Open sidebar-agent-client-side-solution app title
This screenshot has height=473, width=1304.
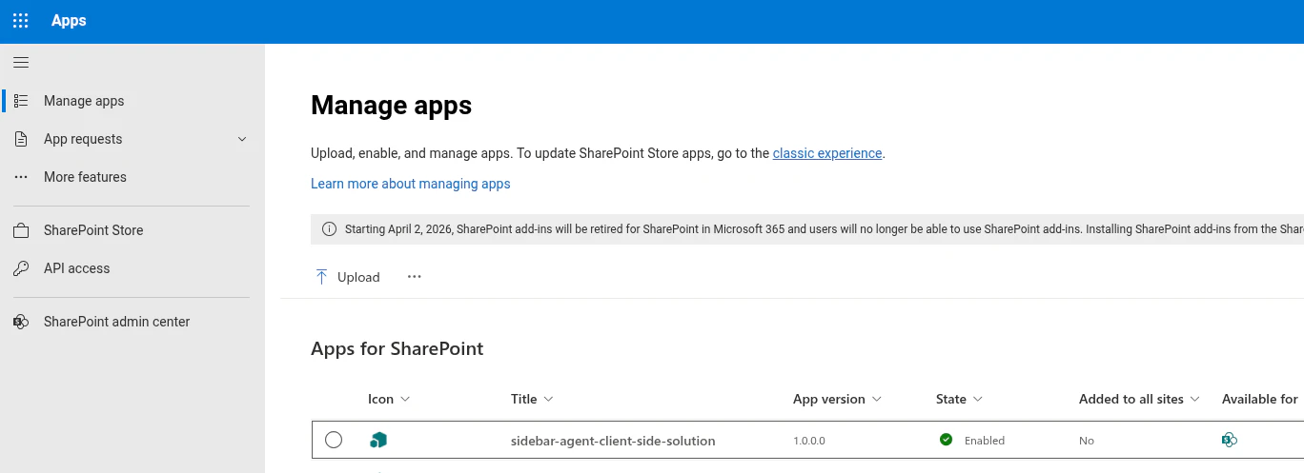pos(613,441)
